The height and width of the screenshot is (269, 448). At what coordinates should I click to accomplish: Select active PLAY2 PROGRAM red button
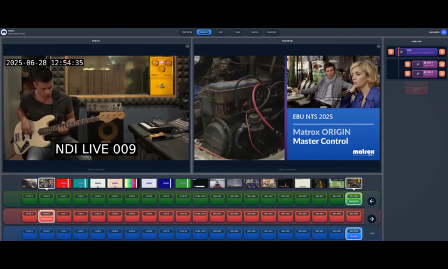(46, 217)
